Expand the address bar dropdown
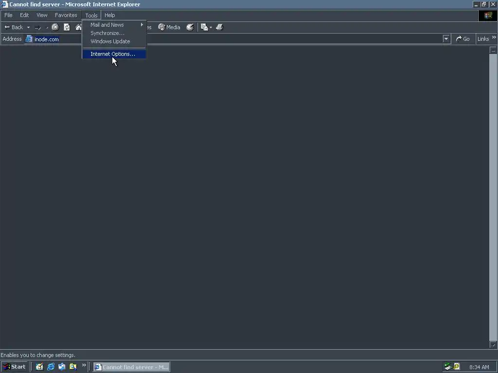 pyautogui.click(x=446, y=39)
